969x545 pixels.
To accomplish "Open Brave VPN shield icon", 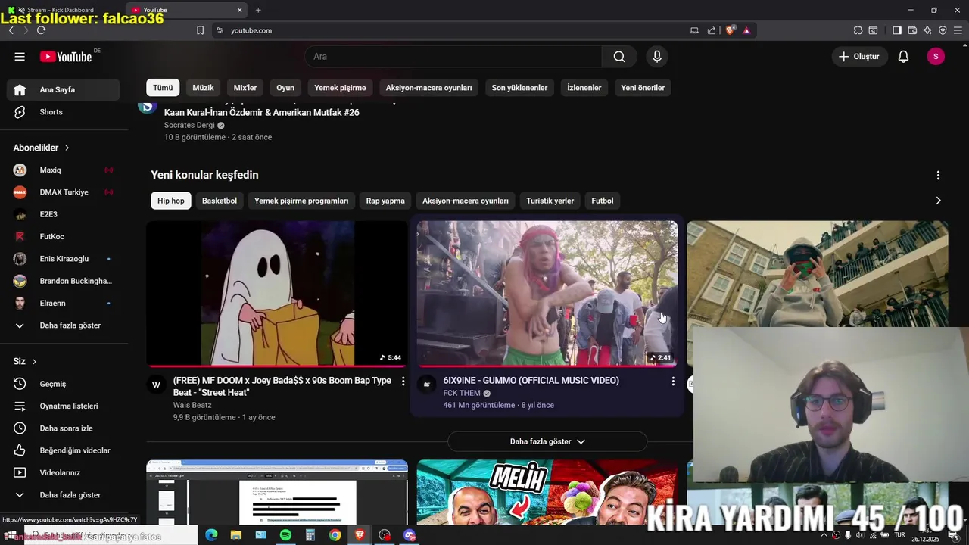I will coord(943,30).
